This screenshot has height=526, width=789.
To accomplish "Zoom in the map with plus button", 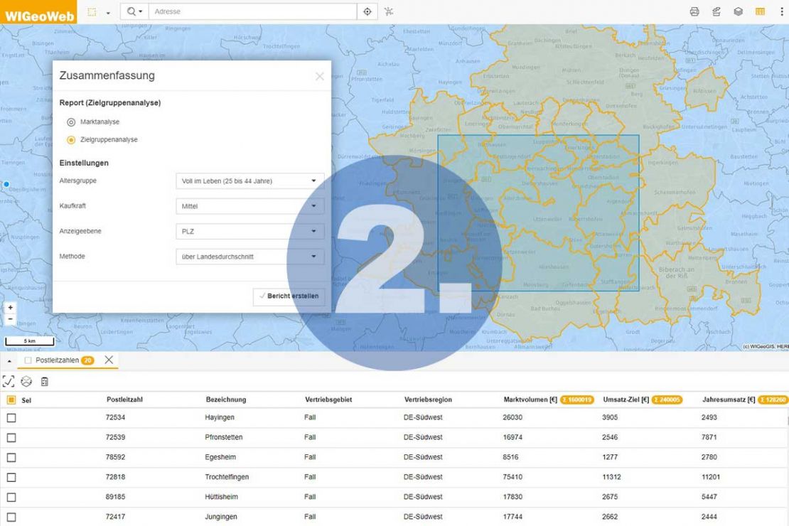I will tap(11, 308).
